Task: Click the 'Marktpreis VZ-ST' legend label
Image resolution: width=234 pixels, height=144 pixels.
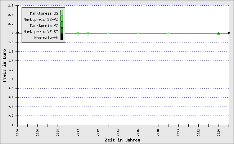Action: 41,32
